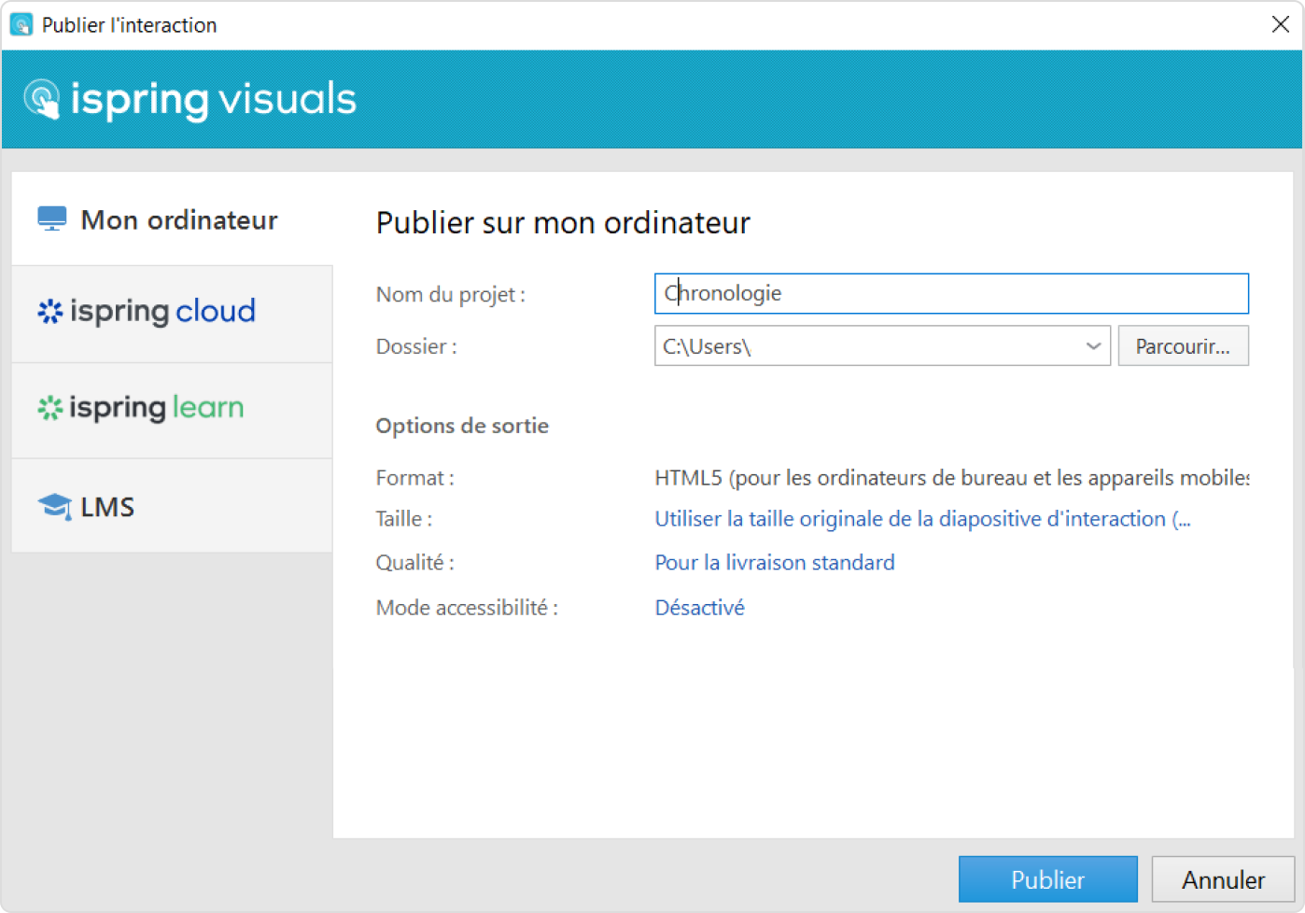This screenshot has width=1305, height=913.
Task: Expand the Dossier folder dropdown arrow
Action: coord(1093,346)
